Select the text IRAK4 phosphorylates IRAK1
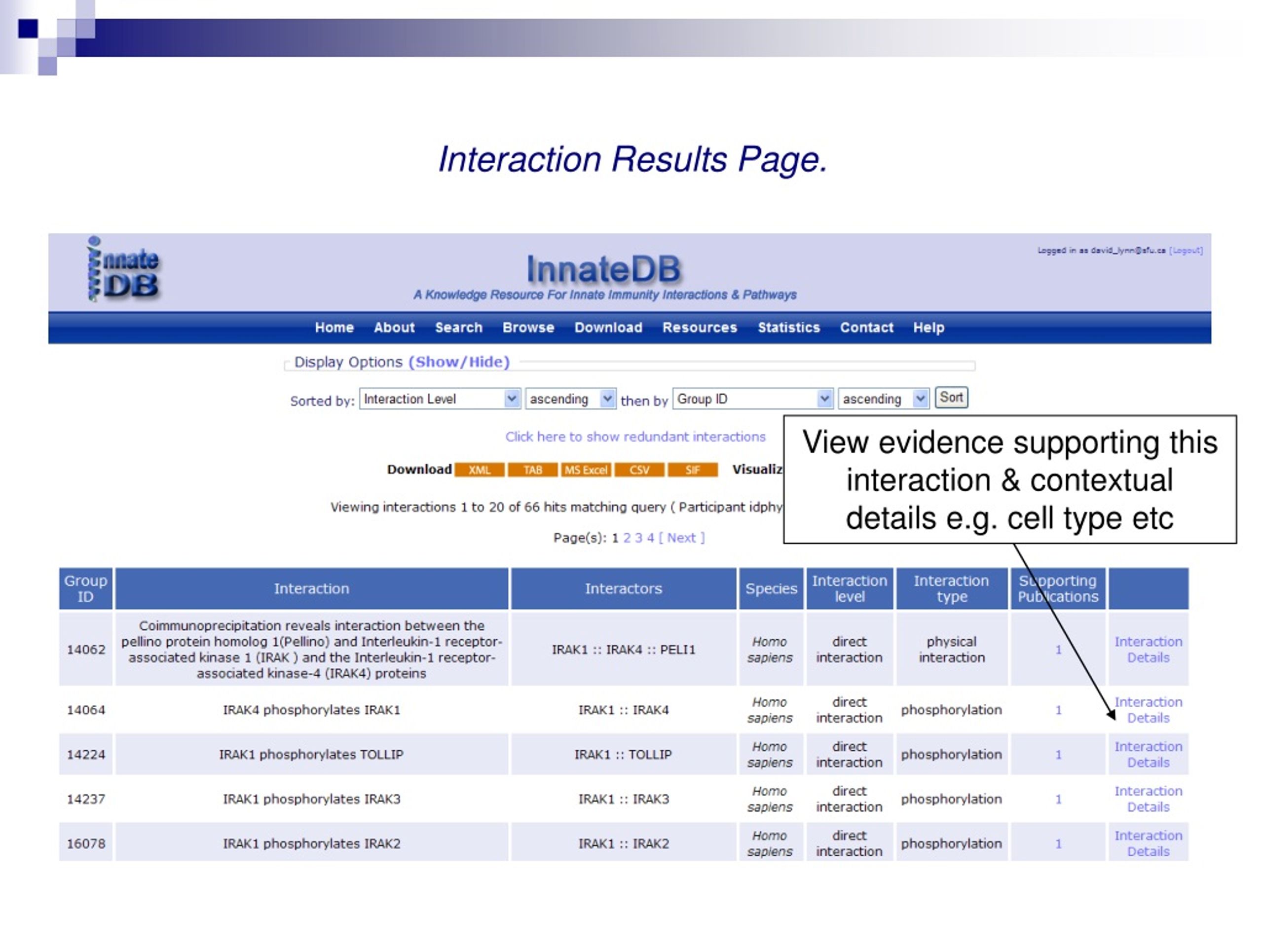 click(312, 710)
